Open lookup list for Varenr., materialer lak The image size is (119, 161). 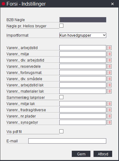109,91
